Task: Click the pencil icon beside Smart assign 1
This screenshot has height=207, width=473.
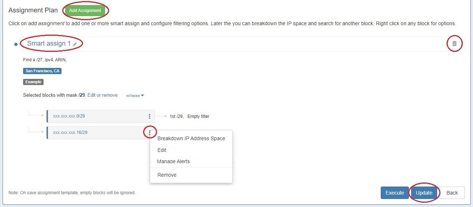Action: click(75, 44)
